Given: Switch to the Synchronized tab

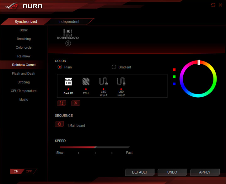Looking at the screenshot, I should point(26,22).
